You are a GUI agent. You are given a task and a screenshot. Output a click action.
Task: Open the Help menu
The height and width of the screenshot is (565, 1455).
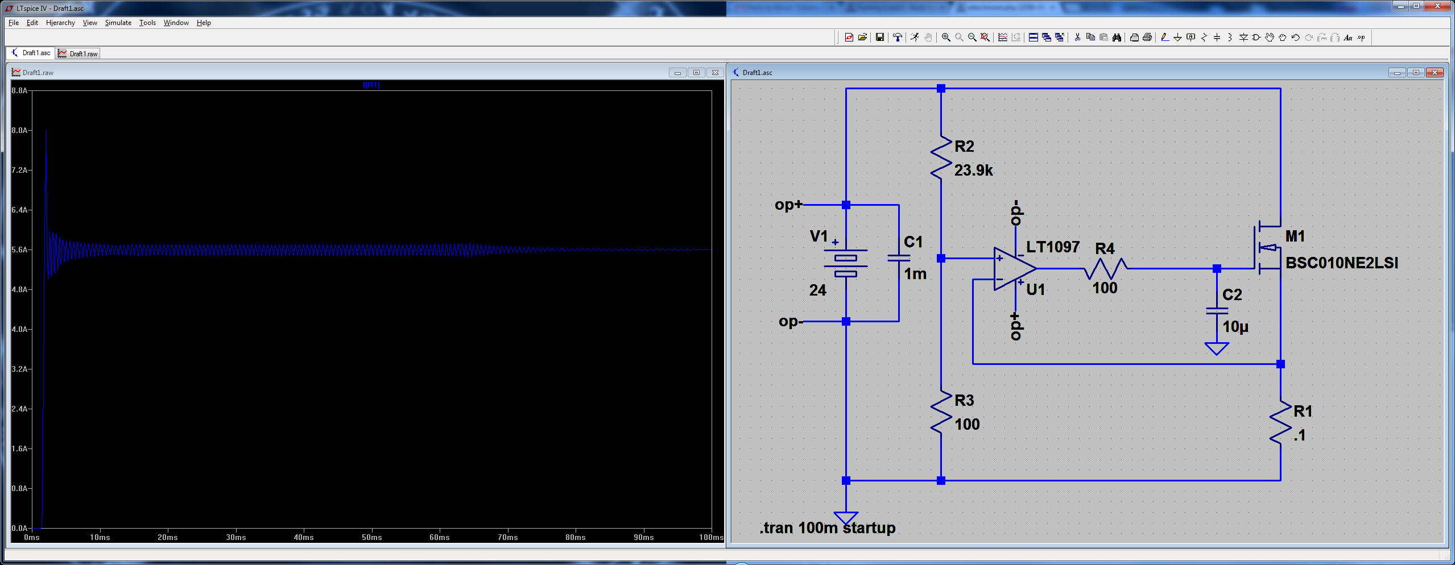tap(204, 23)
